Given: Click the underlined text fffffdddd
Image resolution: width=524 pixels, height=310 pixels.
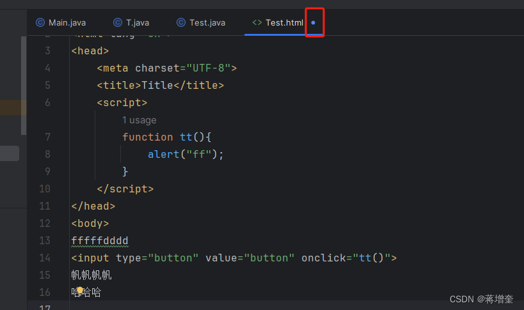Looking at the screenshot, I should [x=100, y=240].
